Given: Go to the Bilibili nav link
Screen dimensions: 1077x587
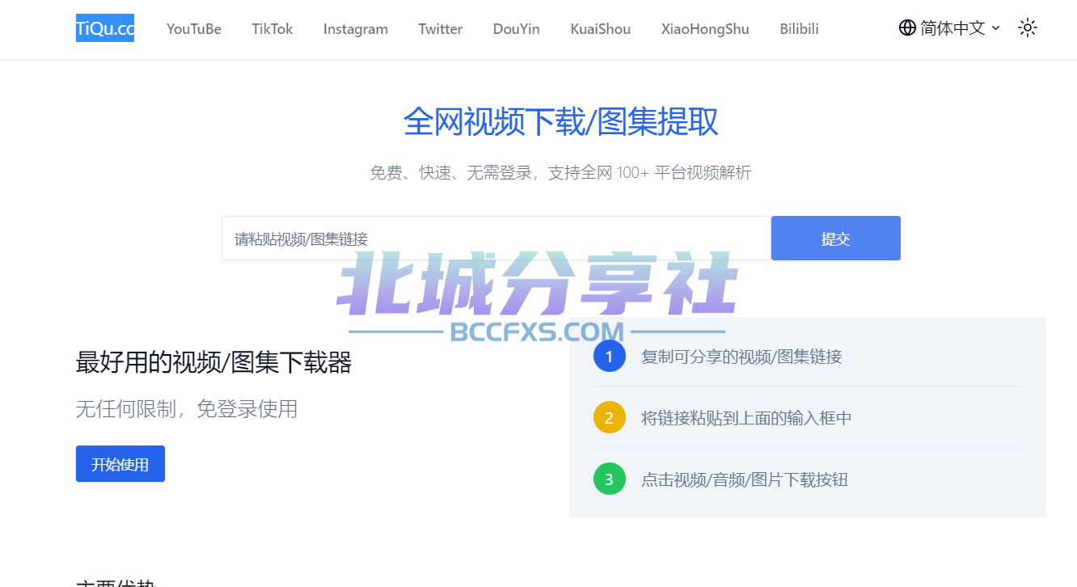Looking at the screenshot, I should point(800,29).
